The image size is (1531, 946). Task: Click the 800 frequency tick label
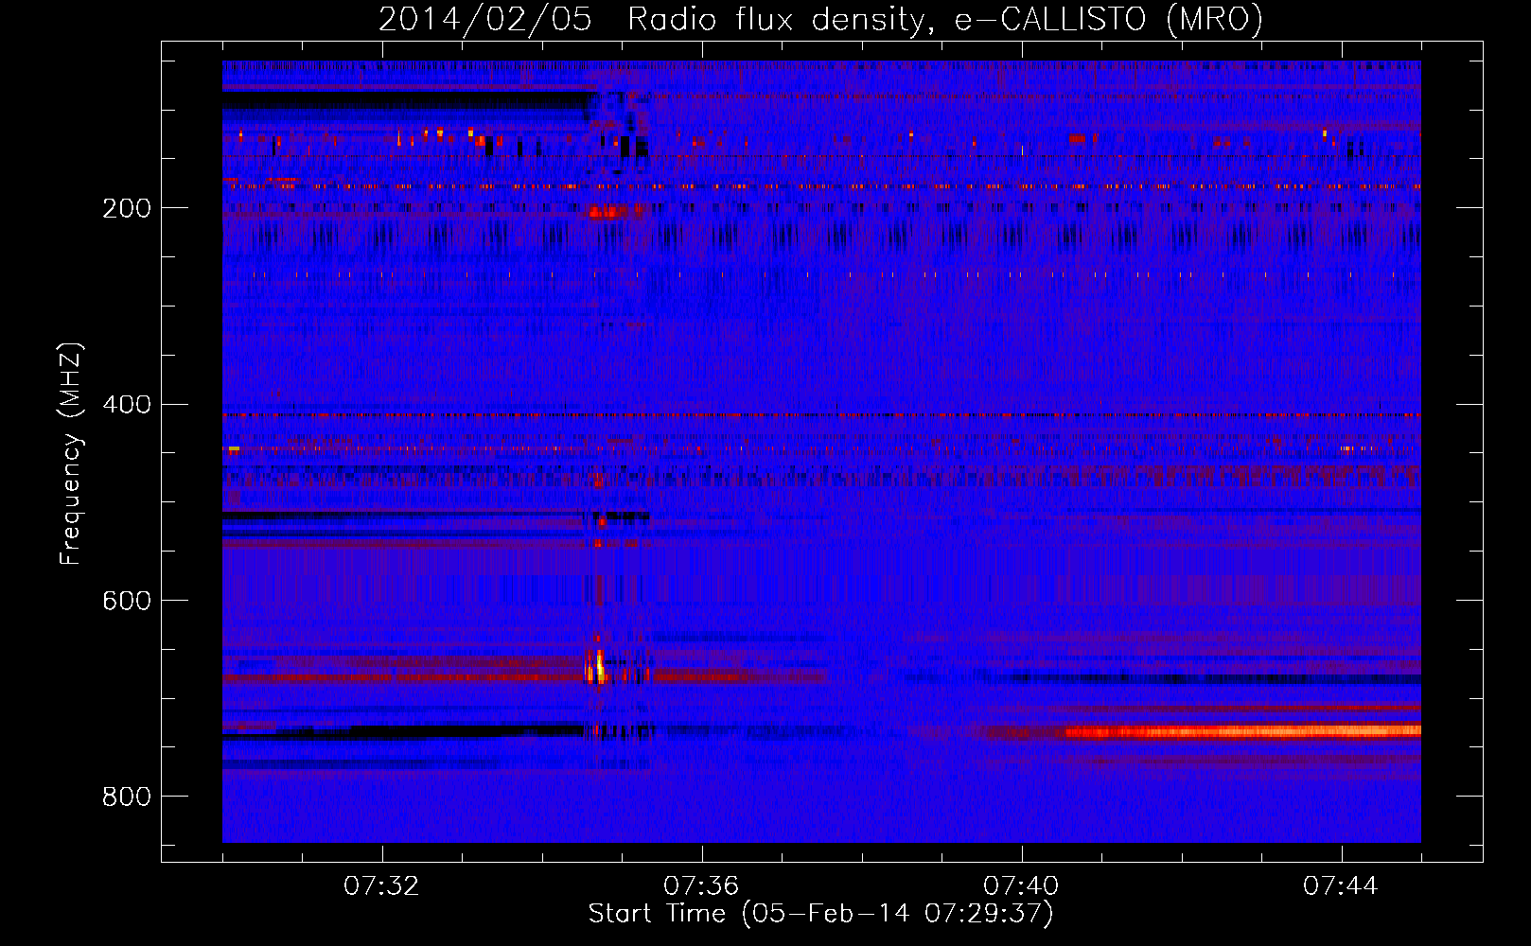pos(127,797)
